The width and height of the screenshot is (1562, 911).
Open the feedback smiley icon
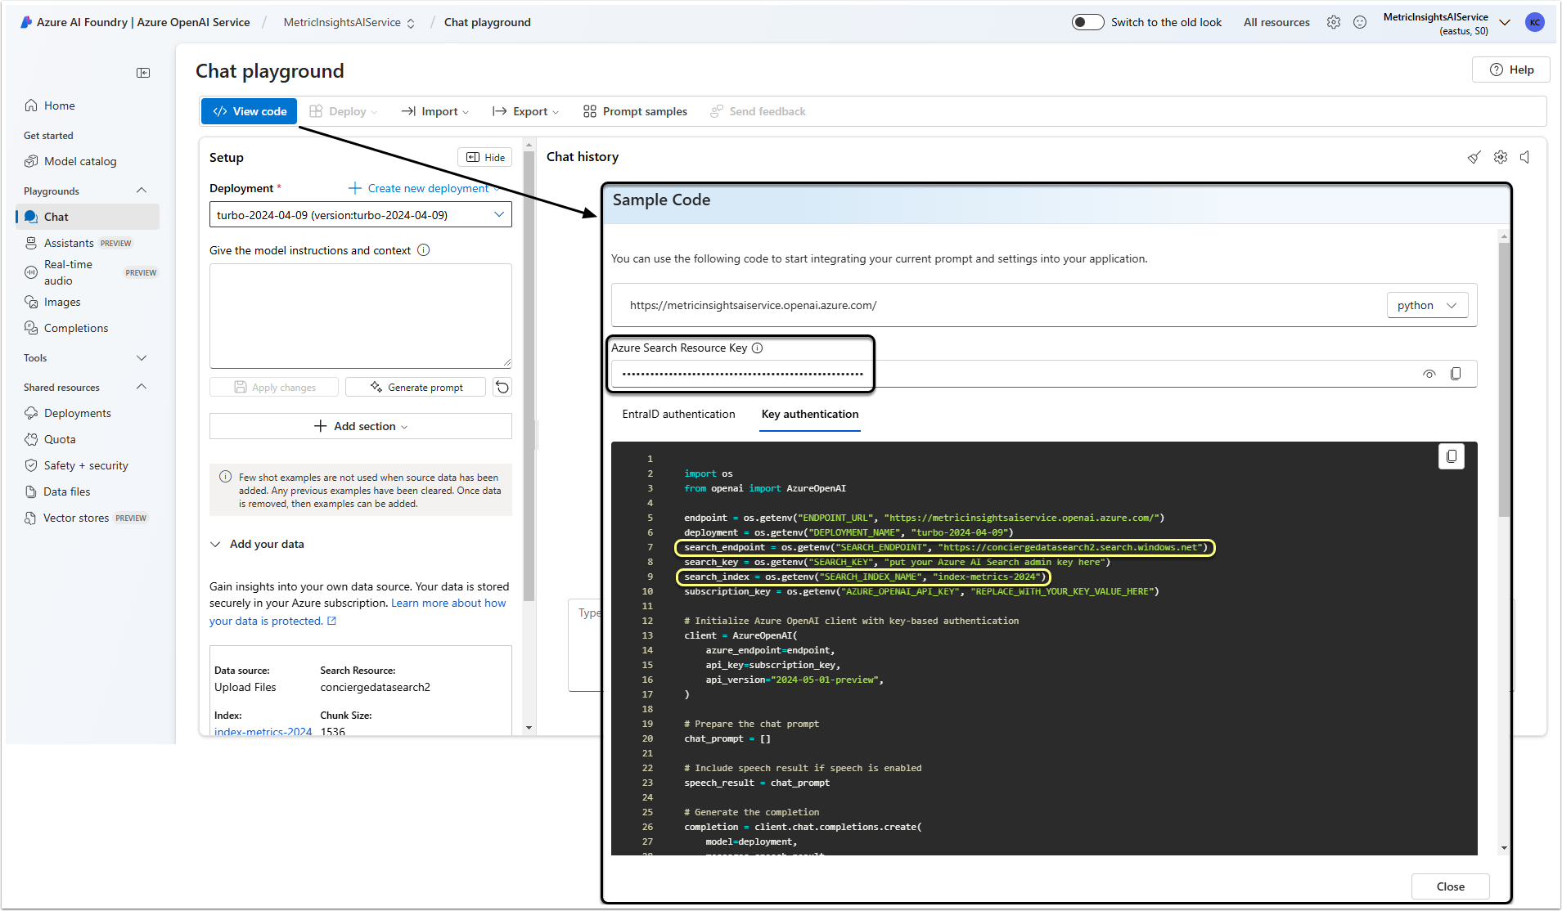[1360, 22]
